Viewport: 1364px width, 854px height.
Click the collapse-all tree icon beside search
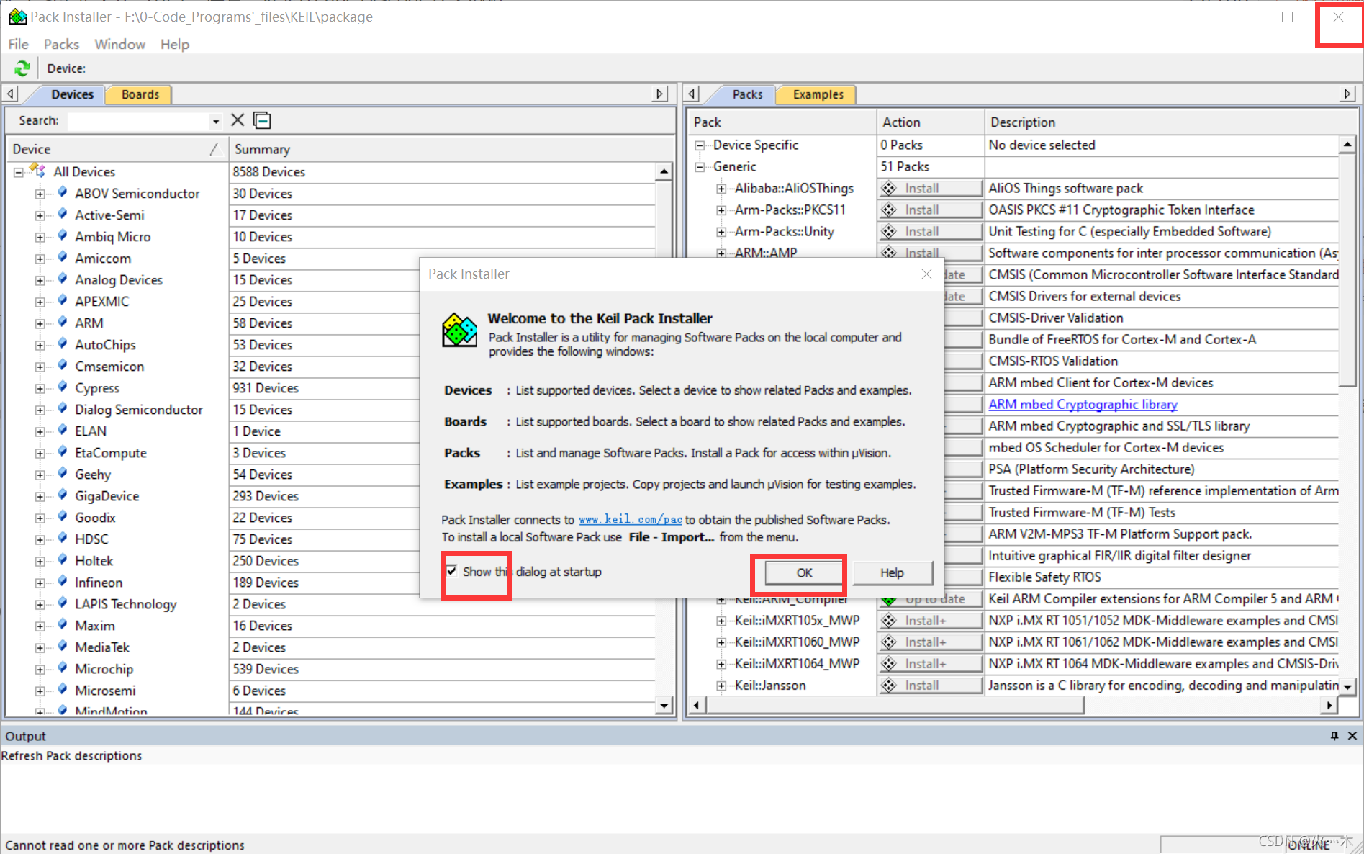click(x=262, y=120)
